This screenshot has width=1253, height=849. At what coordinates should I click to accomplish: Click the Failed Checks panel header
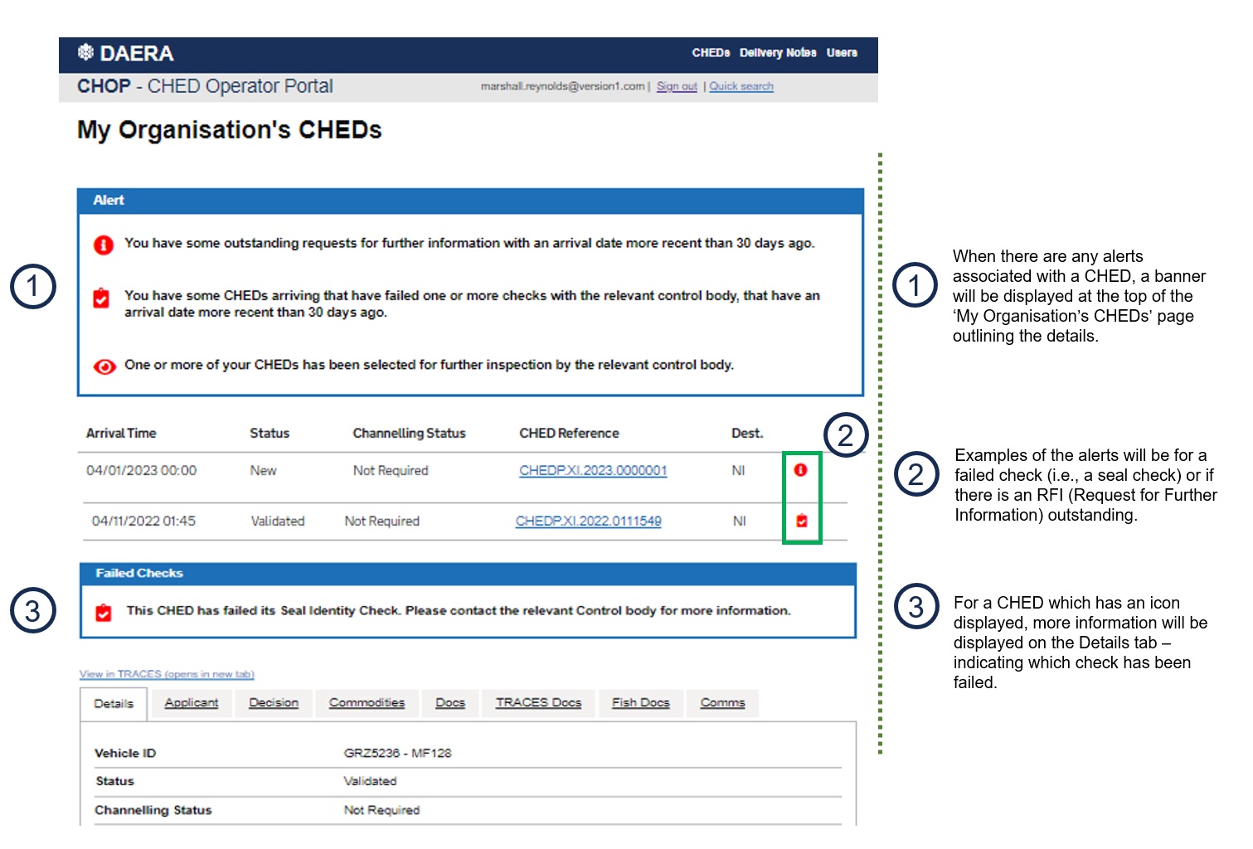tap(468, 574)
